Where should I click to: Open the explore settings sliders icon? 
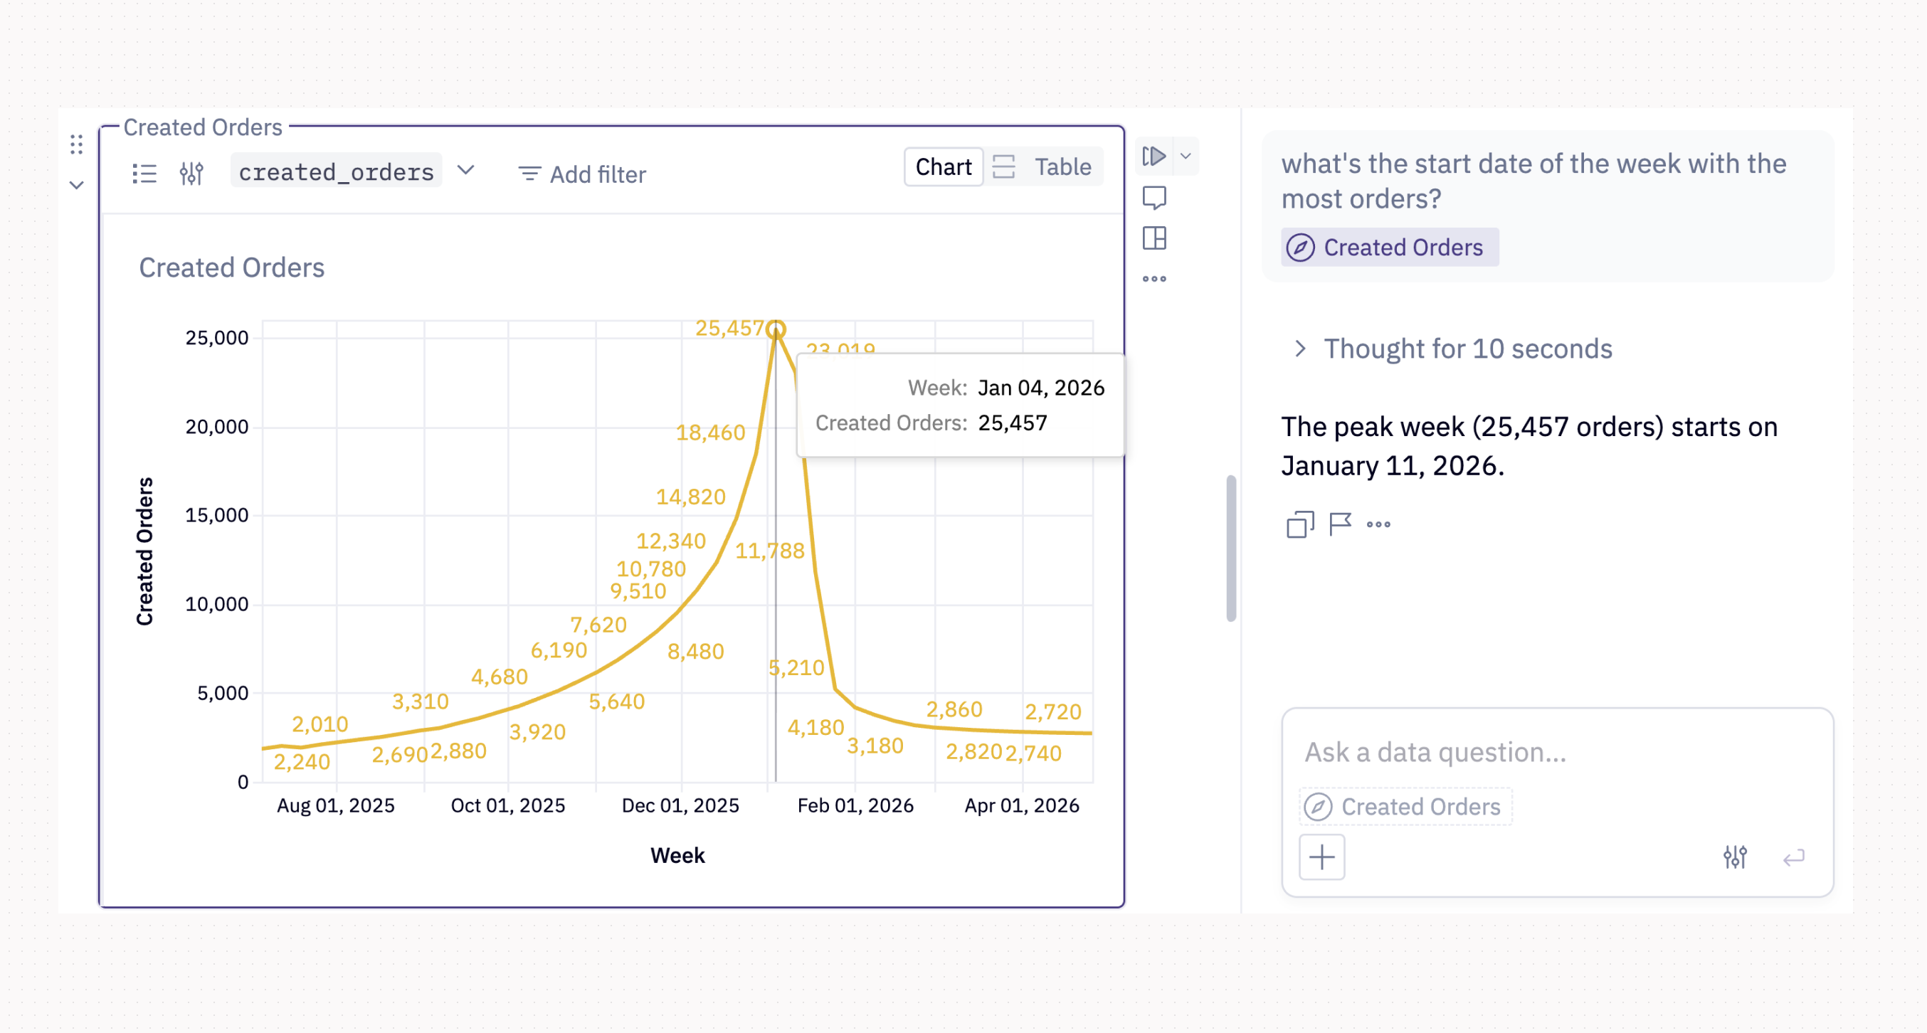[191, 174]
